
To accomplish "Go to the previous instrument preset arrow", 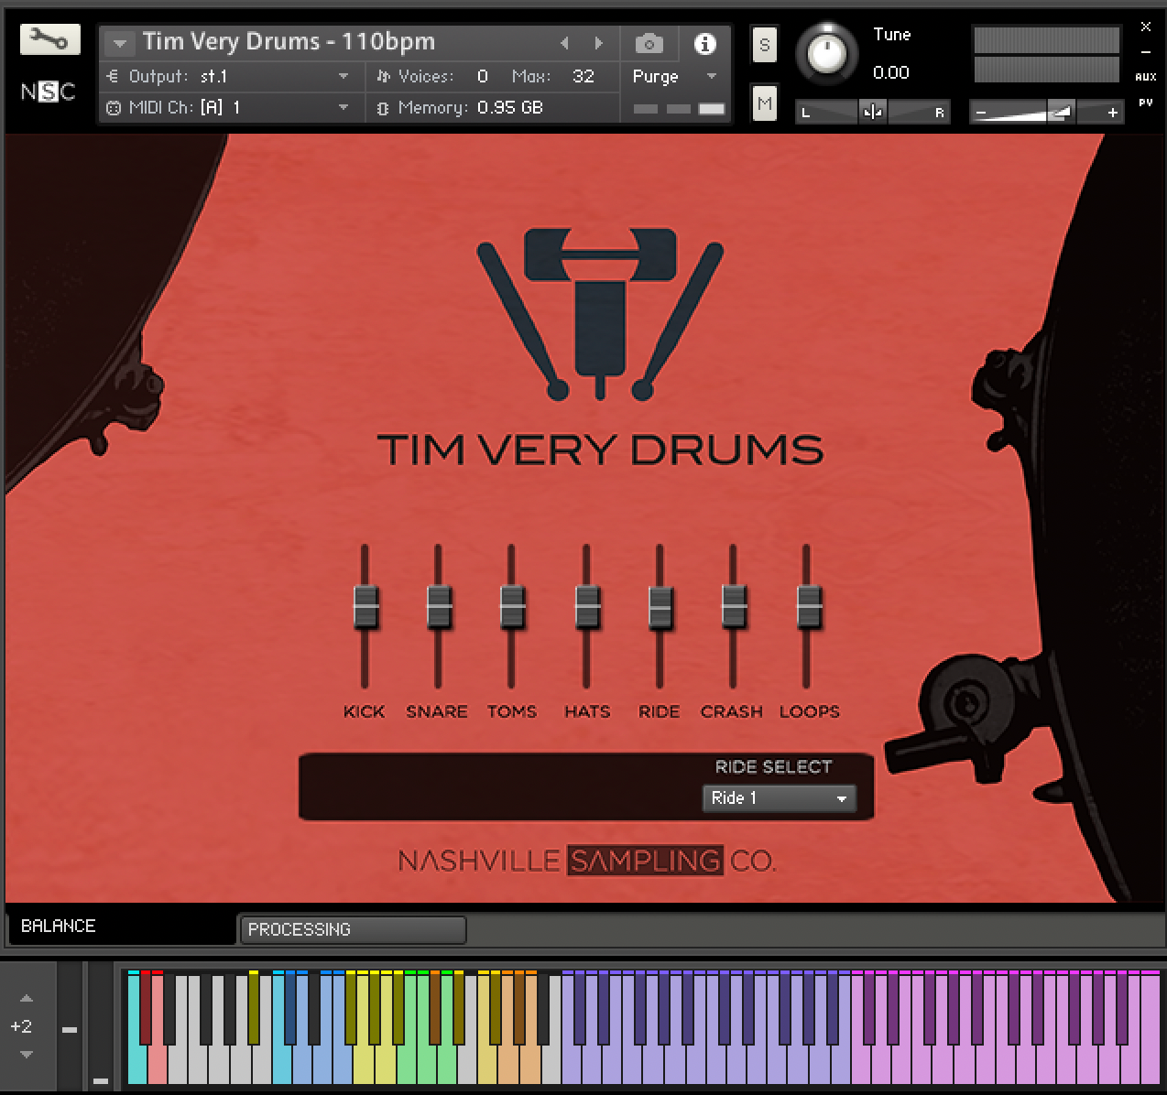I will point(564,43).
